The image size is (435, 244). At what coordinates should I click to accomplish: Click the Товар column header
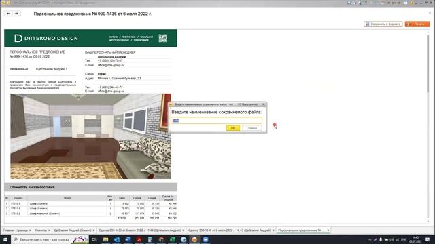click(67, 198)
